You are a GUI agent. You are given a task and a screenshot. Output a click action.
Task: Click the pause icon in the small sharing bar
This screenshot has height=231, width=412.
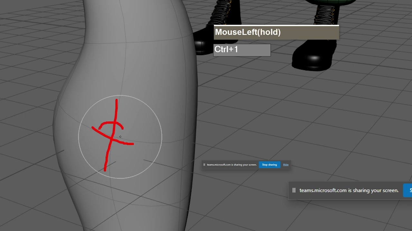pyautogui.click(x=204, y=165)
